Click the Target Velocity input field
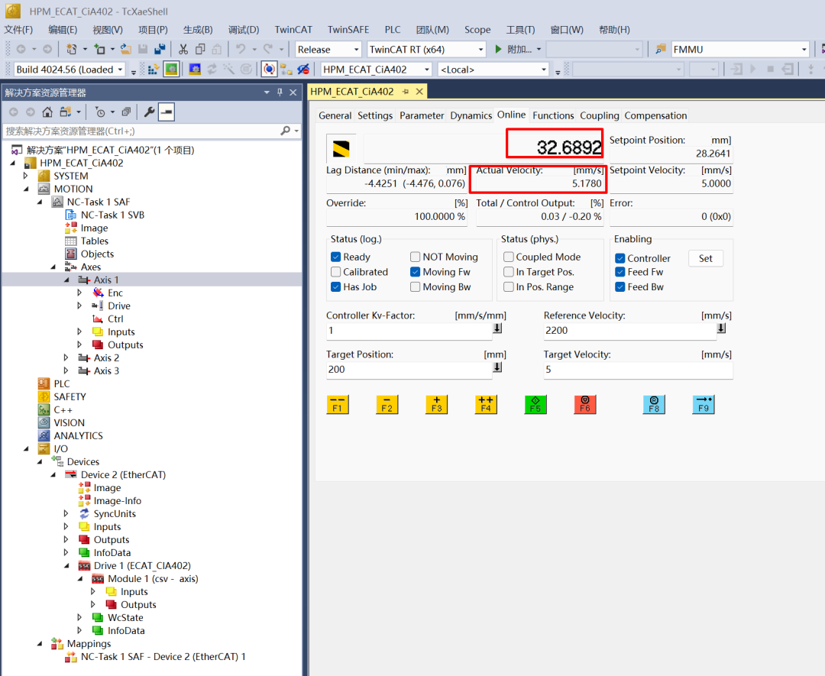Viewport: 825px width, 676px height. click(638, 370)
